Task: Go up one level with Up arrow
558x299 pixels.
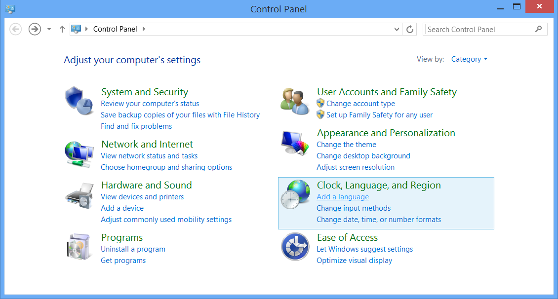Action: [62, 29]
